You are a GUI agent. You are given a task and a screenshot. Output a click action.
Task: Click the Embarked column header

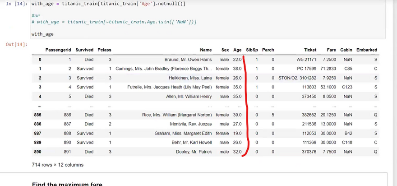click(366, 50)
